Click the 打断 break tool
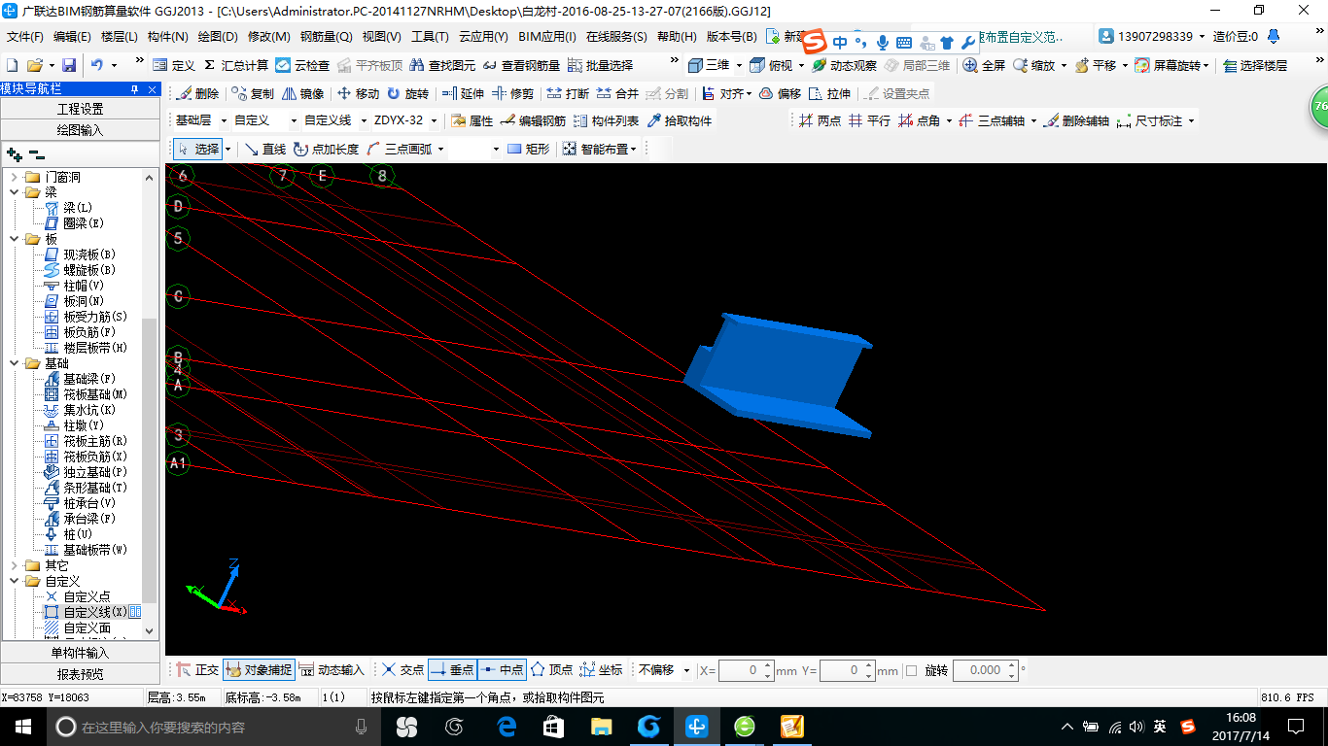The image size is (1328, 746). [568, 93]
